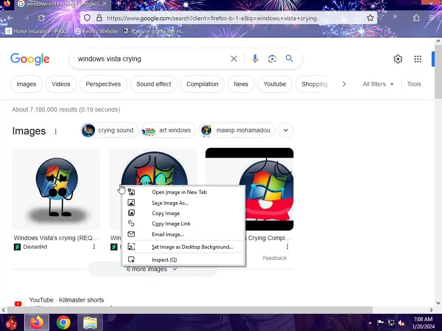Open the shield tracking protection icon
The image size is (442, 331).
click(87, 18)
